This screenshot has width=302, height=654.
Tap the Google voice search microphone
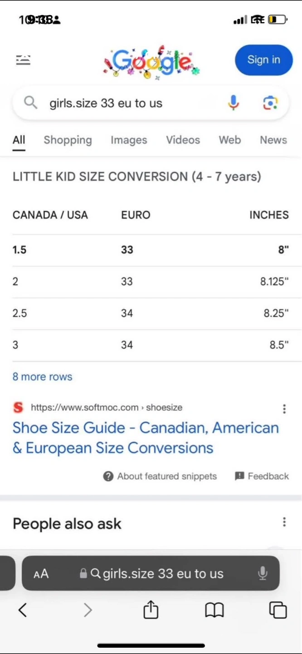(233, 103)
